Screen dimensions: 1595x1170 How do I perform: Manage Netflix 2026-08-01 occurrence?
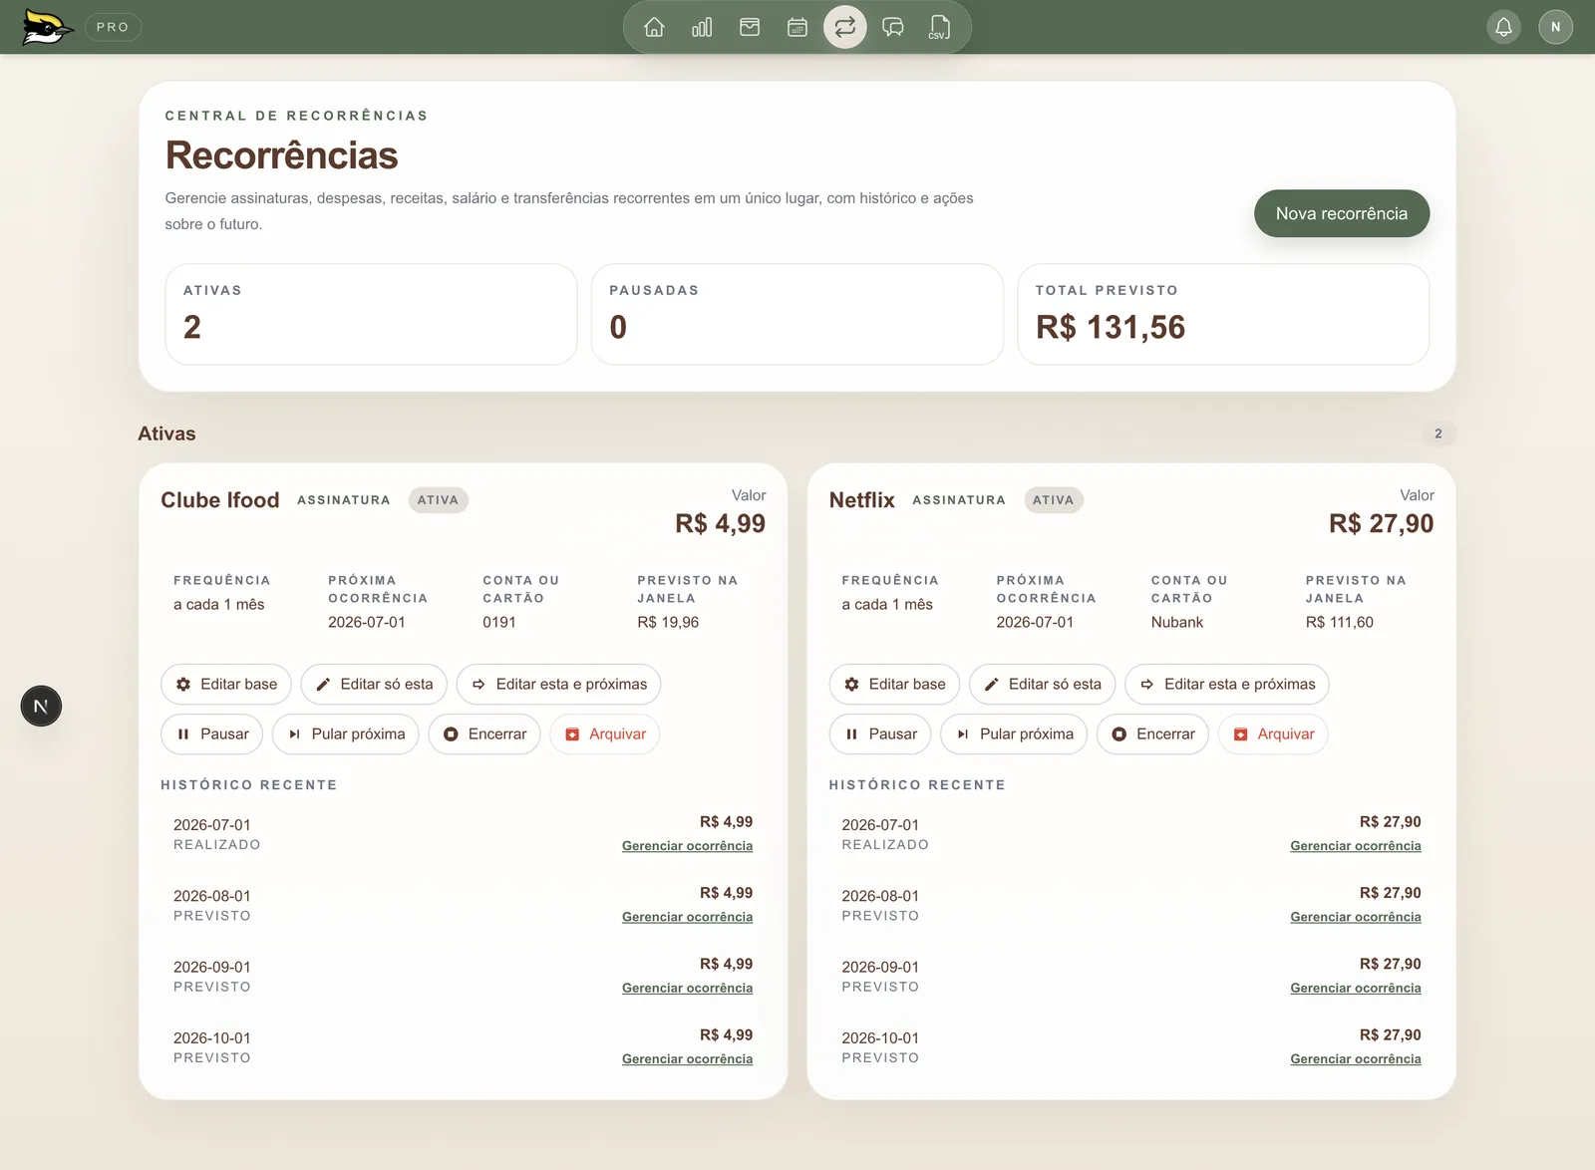1356,917
